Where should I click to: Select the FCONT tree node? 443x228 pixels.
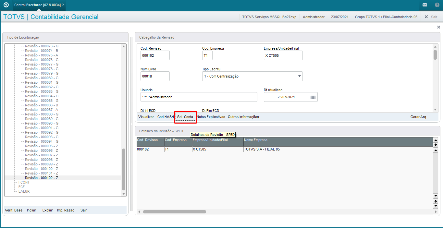(x=24, y=182)
